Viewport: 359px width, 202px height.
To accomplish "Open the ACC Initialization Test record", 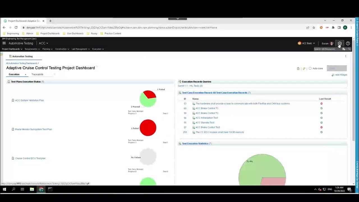I will tap(207, 118).
